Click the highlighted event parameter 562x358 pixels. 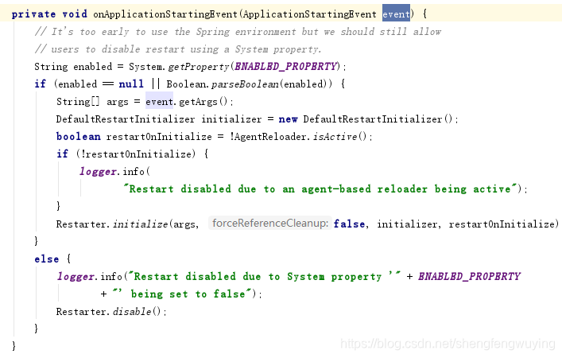[396, 14]
